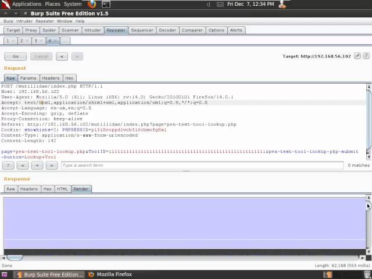Open the Repeater menu

tap(45, 21)
